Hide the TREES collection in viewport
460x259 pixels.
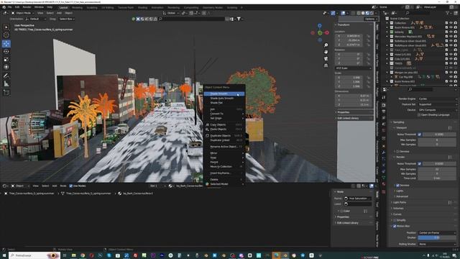pyautogui.click(x=451, y=63)
